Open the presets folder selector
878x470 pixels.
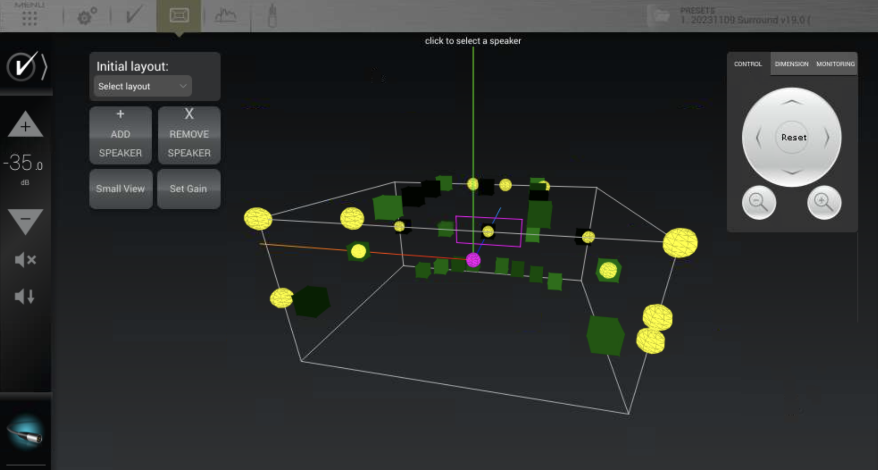point(661,17)
